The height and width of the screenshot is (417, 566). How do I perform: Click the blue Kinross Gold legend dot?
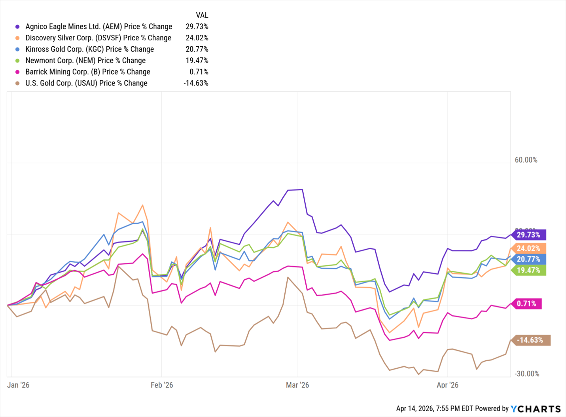(x=17, y=49)
